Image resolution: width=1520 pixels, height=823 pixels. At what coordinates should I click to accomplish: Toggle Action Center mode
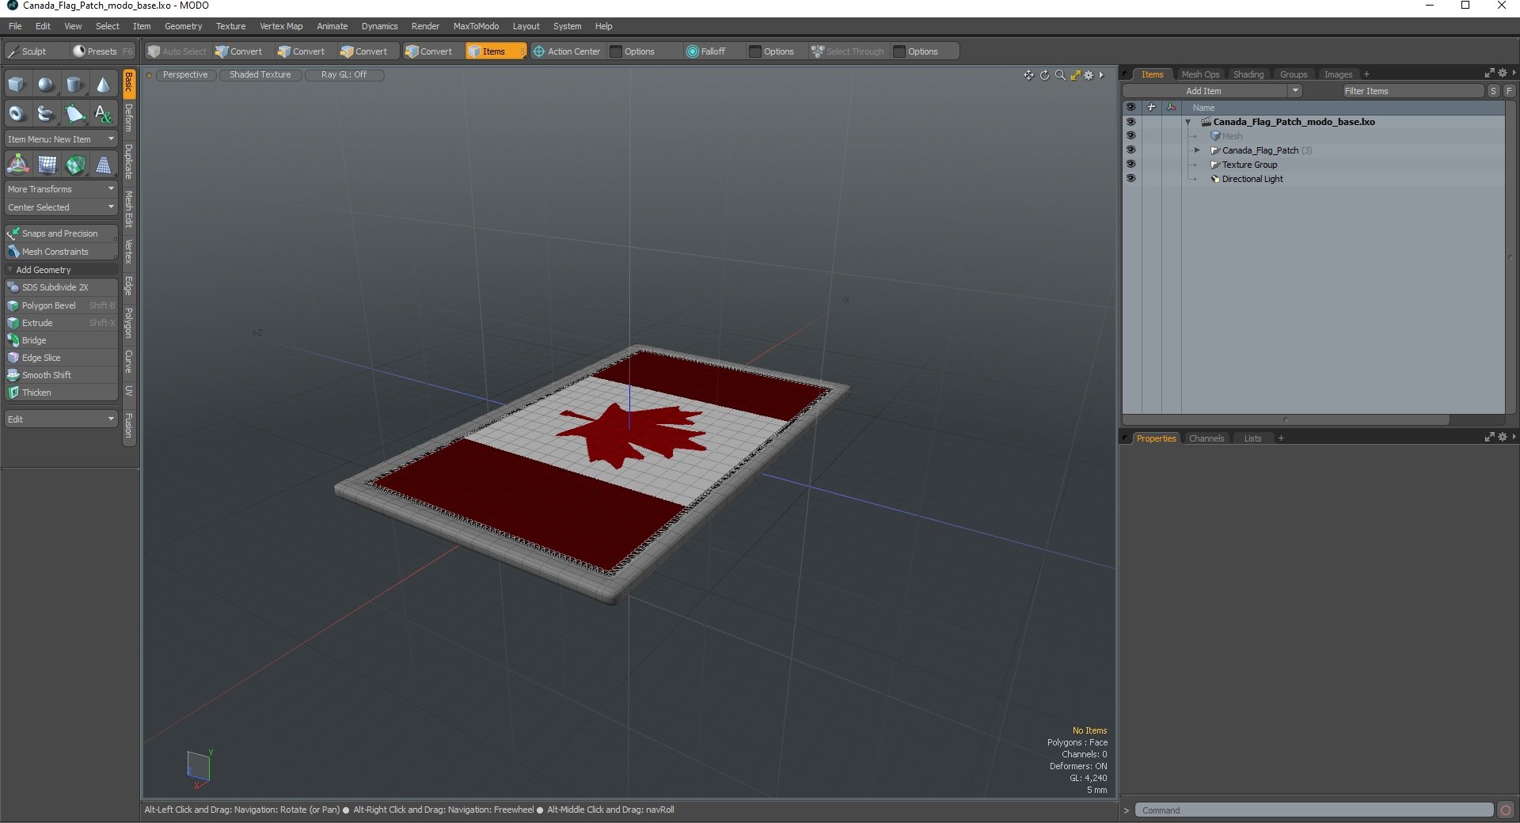[567, 51]
